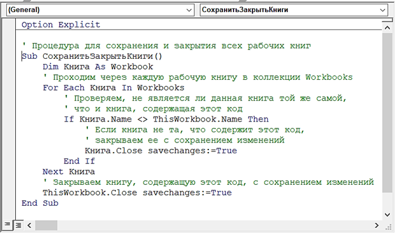Click the vertical scrollbar down arrow
The image size is (395, 233).
coord(387,215)
